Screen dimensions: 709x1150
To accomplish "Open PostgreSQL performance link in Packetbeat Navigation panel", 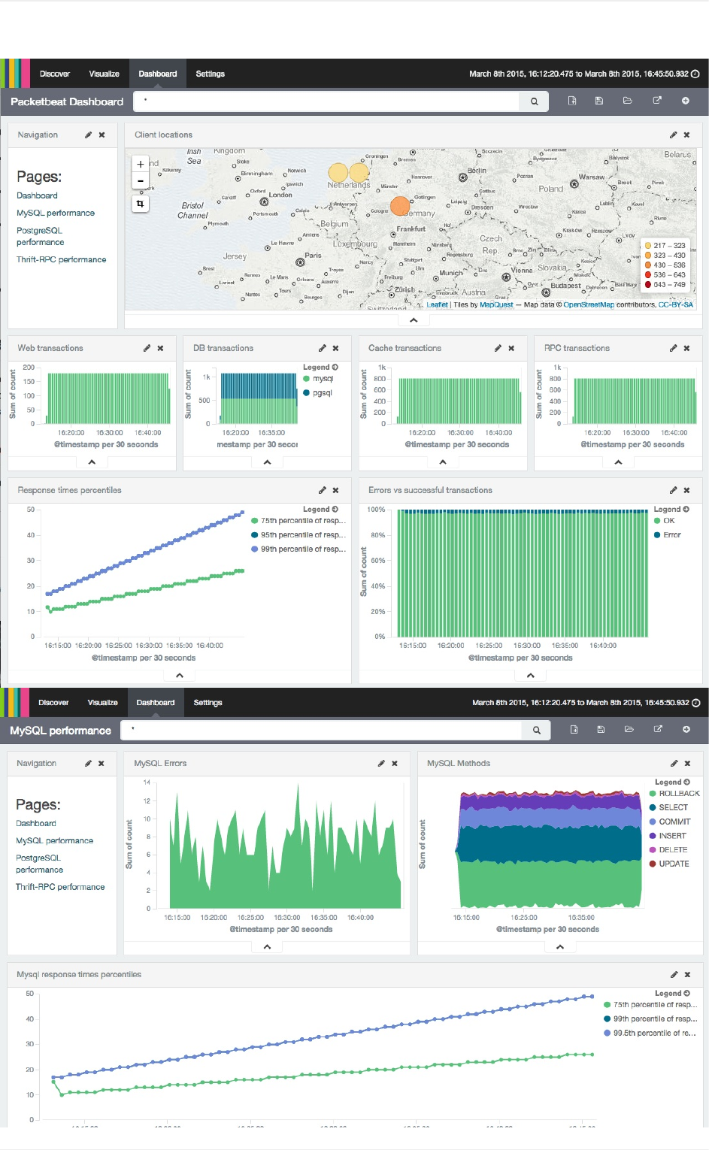I will coord(41,237).
